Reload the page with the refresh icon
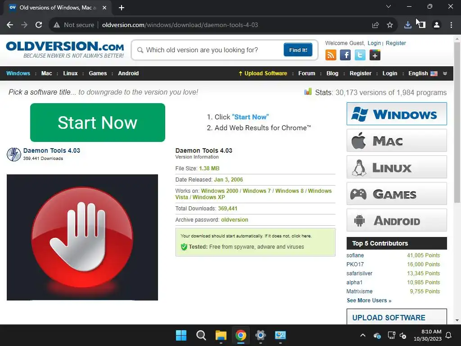This screenshot has height=346, width=461. pyautogui.click(x=39, y=25)
